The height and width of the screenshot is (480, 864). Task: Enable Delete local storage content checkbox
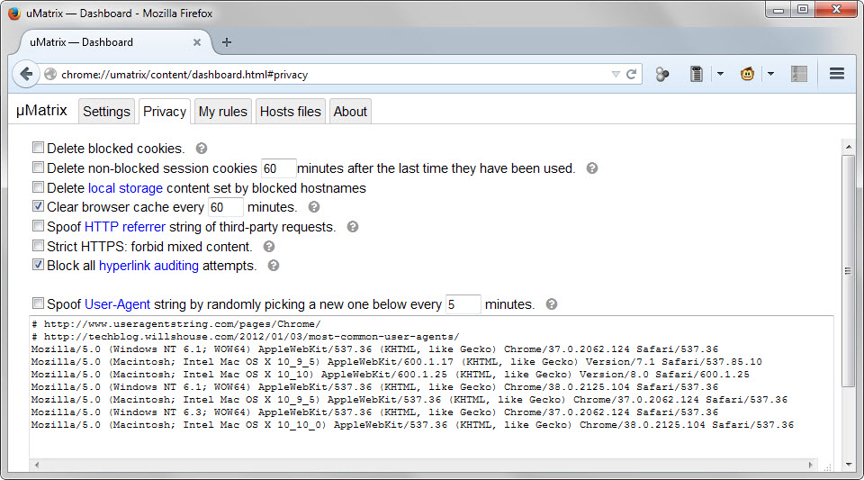(38, 186)
